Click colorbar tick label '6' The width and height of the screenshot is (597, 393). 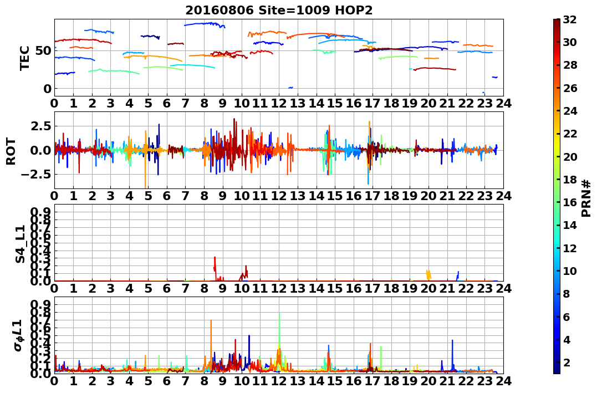[x=567, y=317]
